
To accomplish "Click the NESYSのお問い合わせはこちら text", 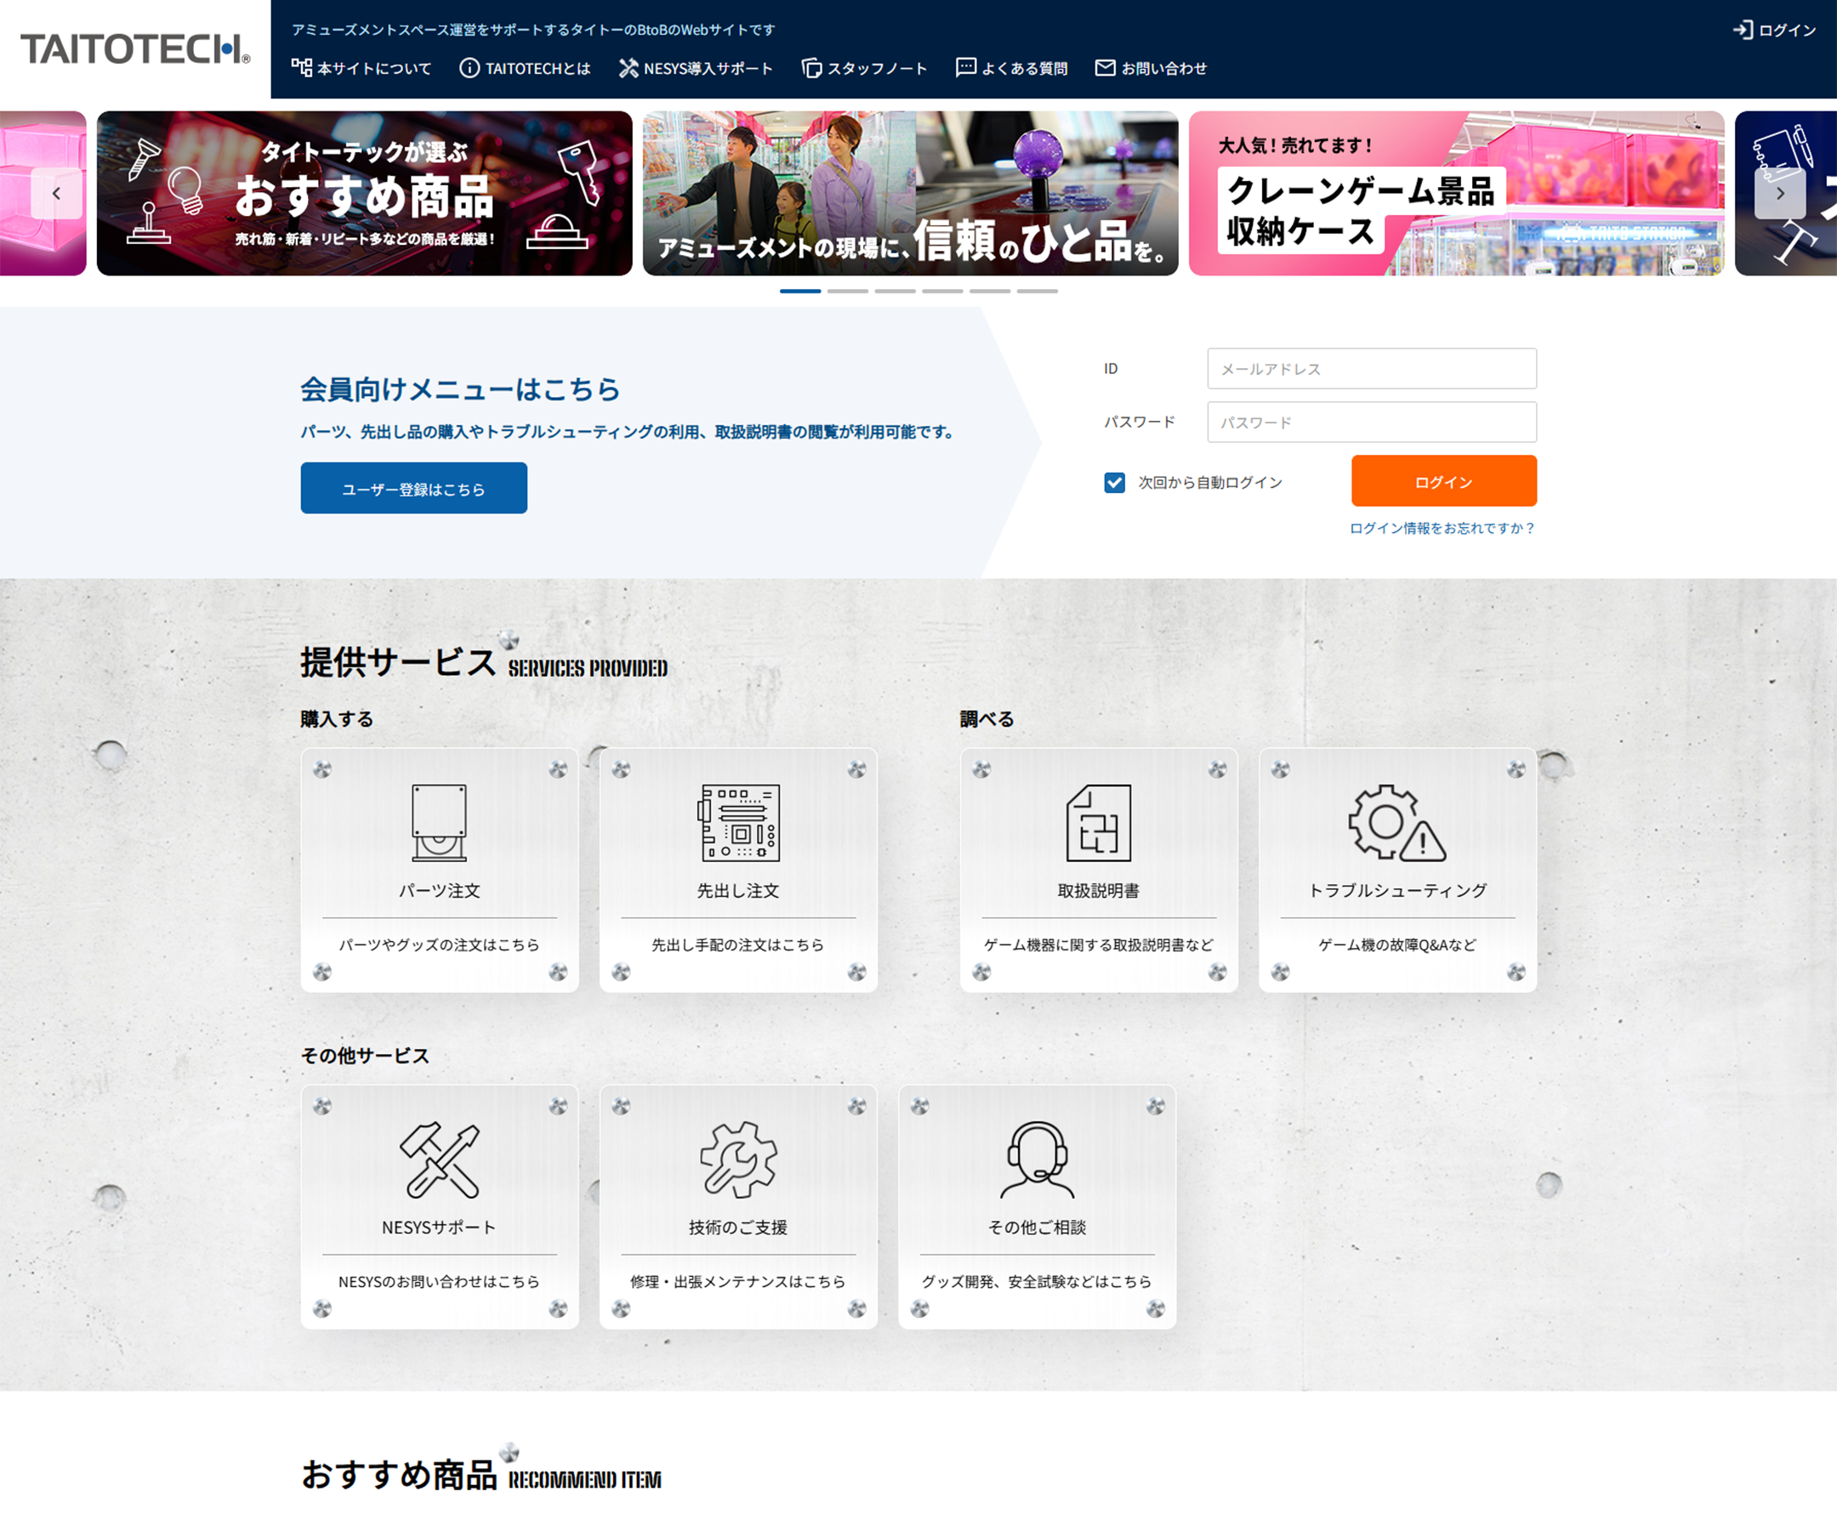I will coord(439,1281).
